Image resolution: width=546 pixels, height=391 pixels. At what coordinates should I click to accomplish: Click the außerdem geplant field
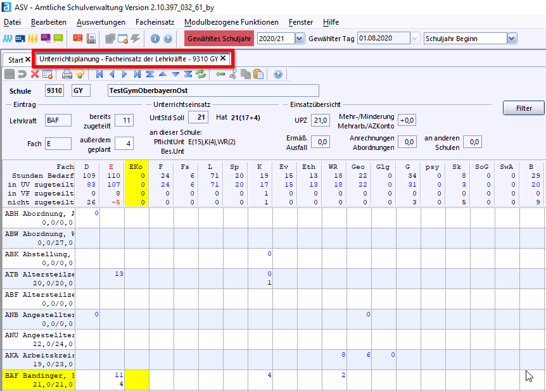pyautogui.click(x=124, y=144)
